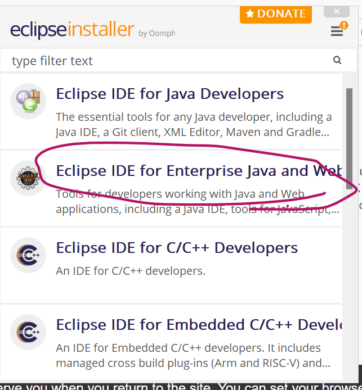Focus the 'type filter text' search field
The height and width of the screenshot is (390, 362).
[x=178, y=61]
